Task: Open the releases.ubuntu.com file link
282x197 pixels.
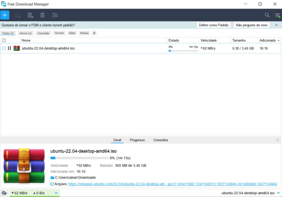Action: [x=173, y=184]
